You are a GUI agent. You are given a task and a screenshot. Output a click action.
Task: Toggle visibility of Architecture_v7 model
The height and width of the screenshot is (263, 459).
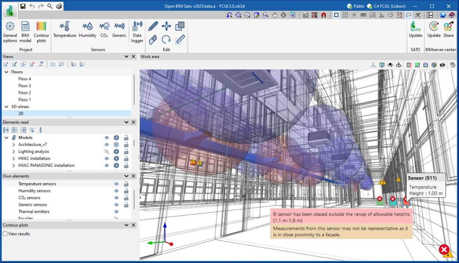tap(106, 144)
